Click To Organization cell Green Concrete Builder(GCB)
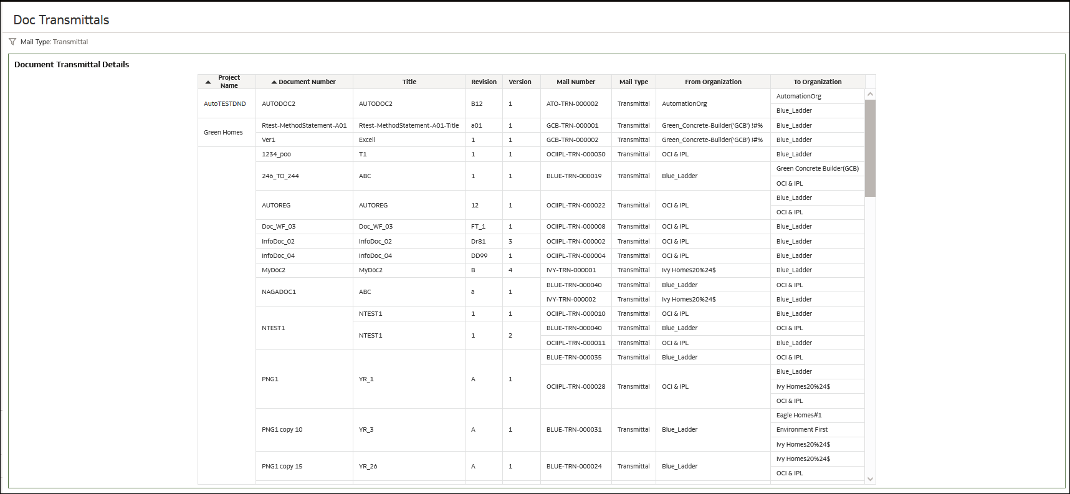Screen dimensions: 1070x494 pyautogui.click(x=818, y=168)
